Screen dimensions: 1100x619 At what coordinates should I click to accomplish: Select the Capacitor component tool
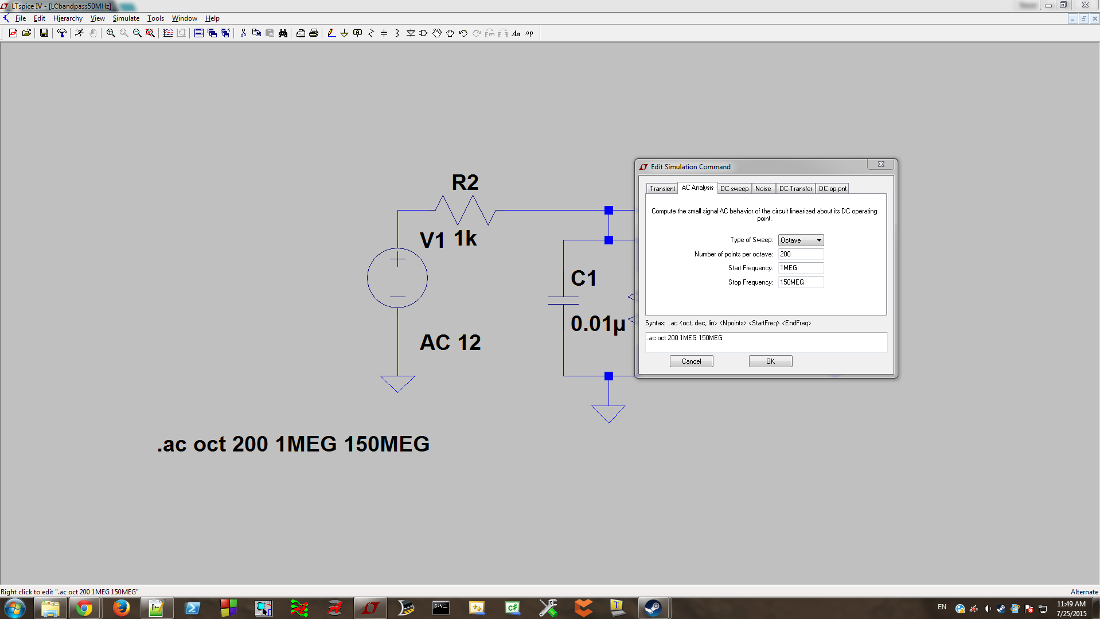tap(384, 33)
